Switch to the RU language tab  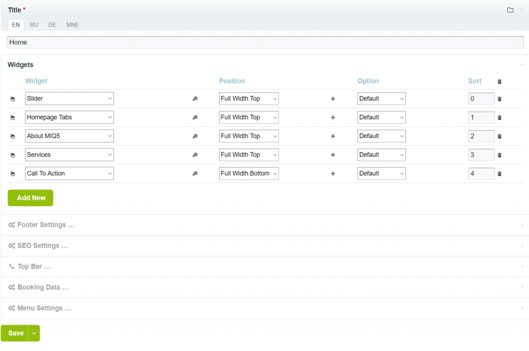[34, 25]
